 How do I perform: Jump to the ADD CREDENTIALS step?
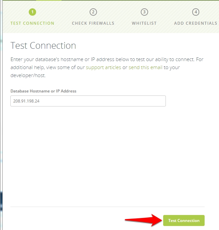pos(196,23)
